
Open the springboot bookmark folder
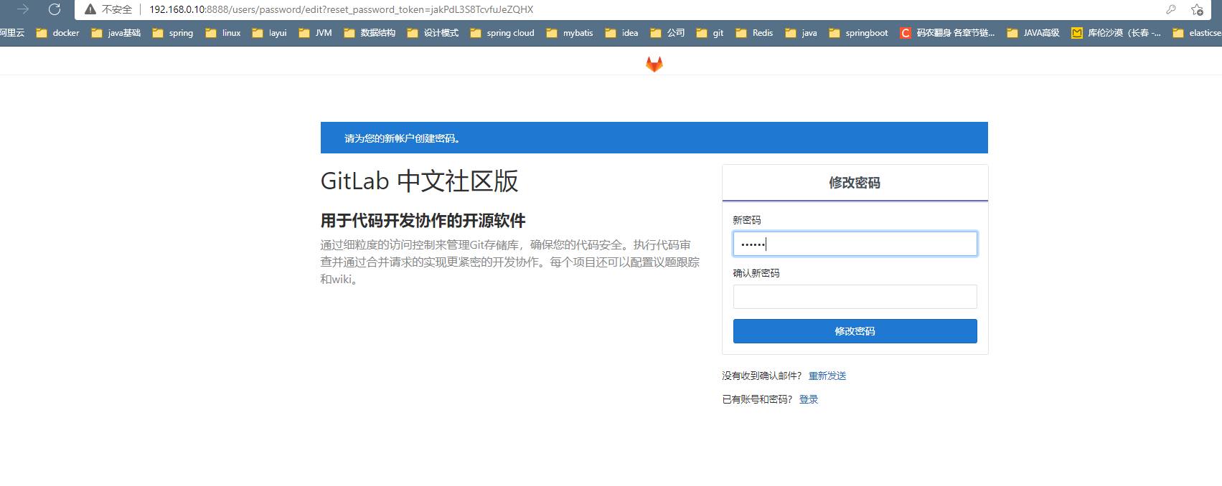pyautogui.click(x=859, y=33)
